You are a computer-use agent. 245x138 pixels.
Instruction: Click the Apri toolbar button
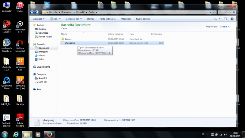point(54,19)
